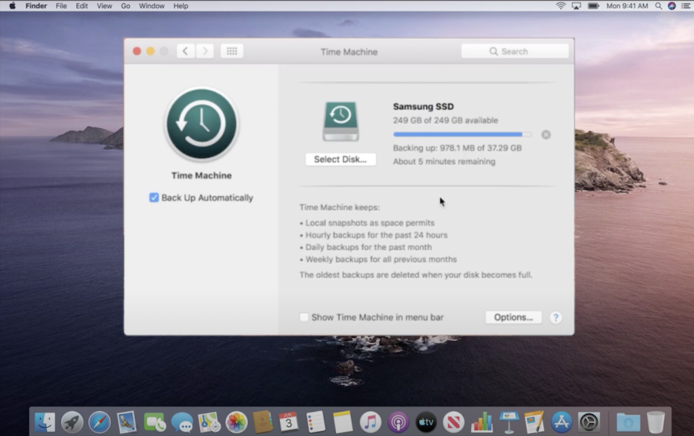Go forward with the right chevron button
Screen dimensions: 694x436
[x=205, y=52]
